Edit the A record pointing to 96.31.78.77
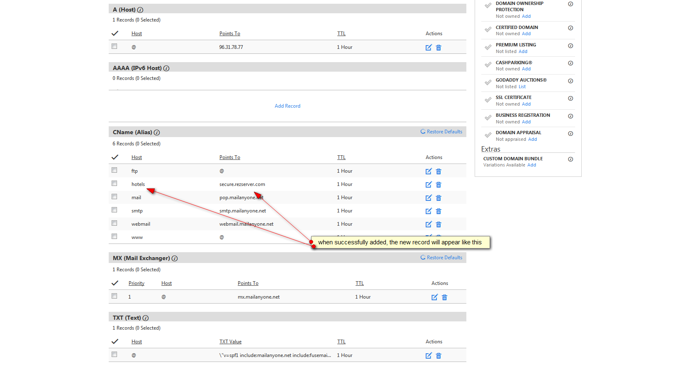This screenshot has height=369, width=690. (429, 48)
